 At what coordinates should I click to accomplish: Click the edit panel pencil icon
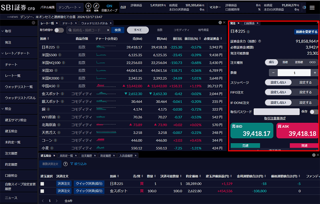[96, 6]
